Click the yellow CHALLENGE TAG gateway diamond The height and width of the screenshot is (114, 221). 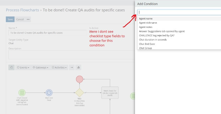click(x=80, y=93)
